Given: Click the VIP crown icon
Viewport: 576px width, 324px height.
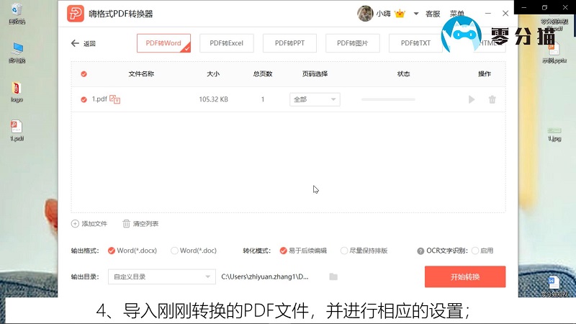Looking at the screenshot, I should click(400, 14).
